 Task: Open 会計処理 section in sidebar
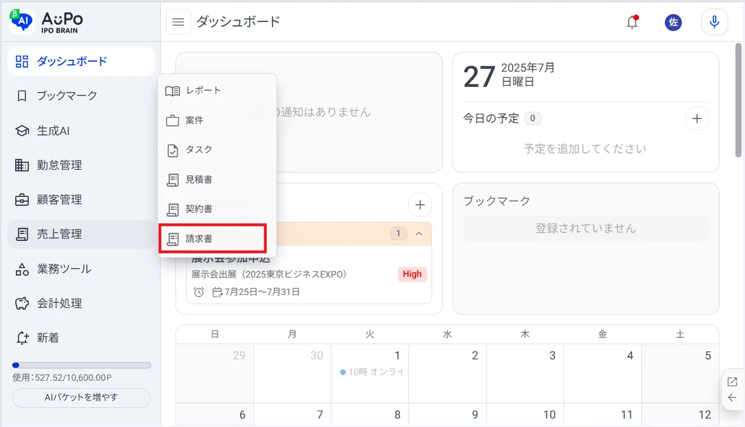point(81,303)
